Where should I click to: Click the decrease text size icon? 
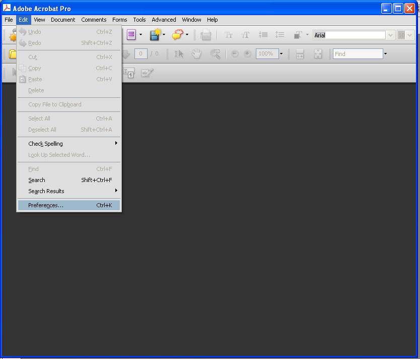pyautogui.click(x=229, y=35)
